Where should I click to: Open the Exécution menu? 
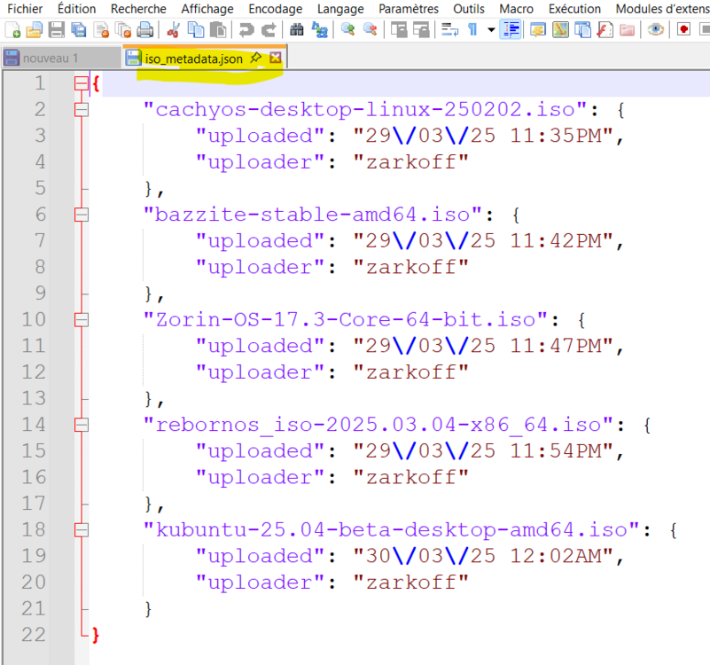coord(574,9)
